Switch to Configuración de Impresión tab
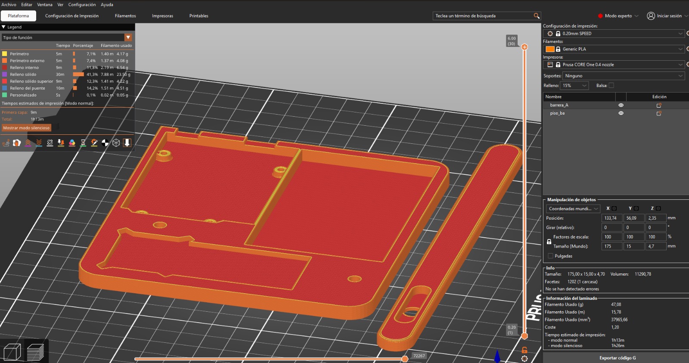The width and height of the screenshot is (689, 363). 72,16
